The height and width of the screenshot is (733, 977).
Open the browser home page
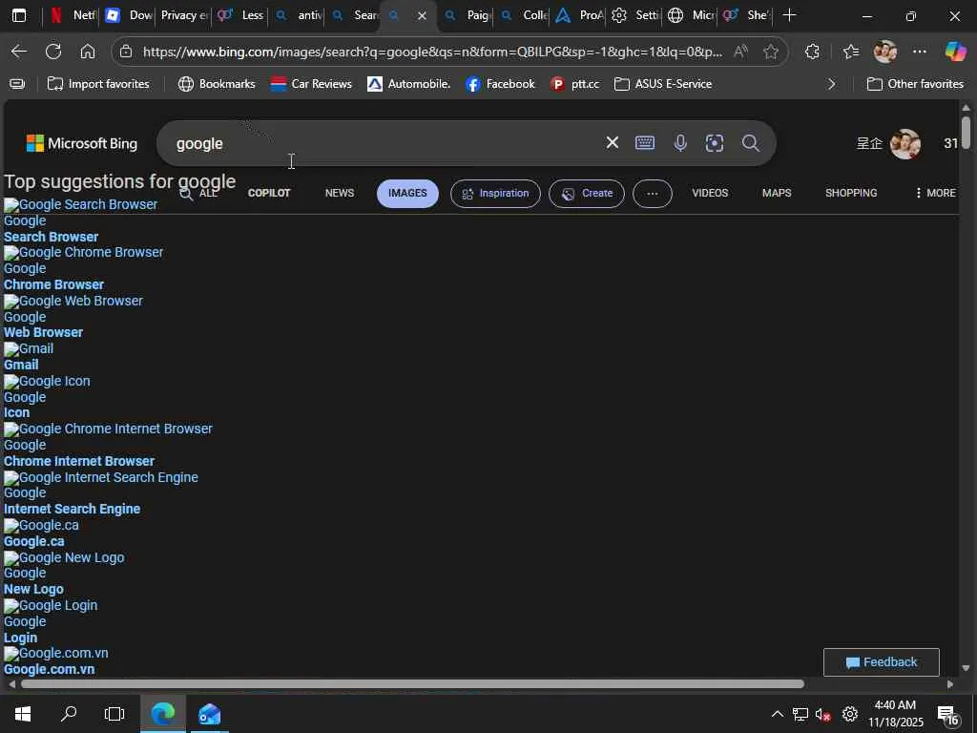(87, 52)
